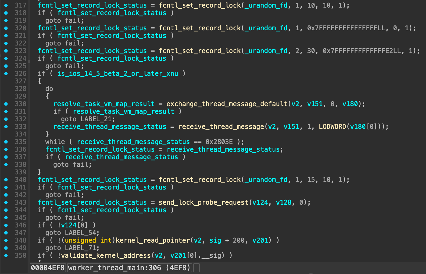Click v180 argument on line 330
426x274 pixels.
point(350,104)
